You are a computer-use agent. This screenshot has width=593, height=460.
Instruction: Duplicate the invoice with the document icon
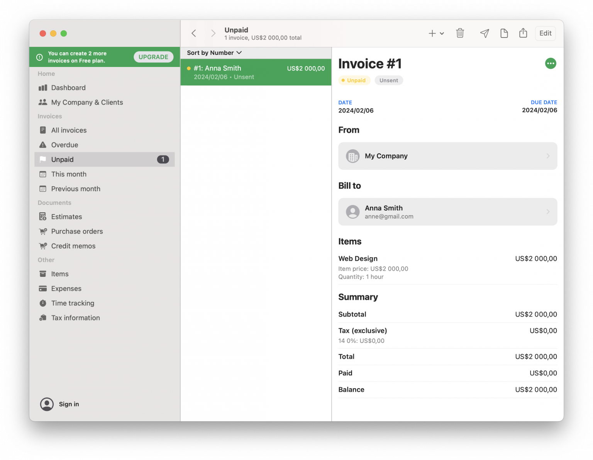tap(504, 33)
